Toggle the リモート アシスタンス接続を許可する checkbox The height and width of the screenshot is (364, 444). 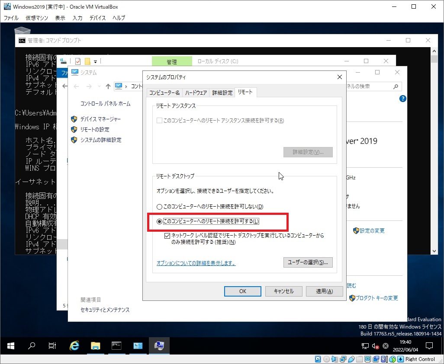tap(159, 121)
